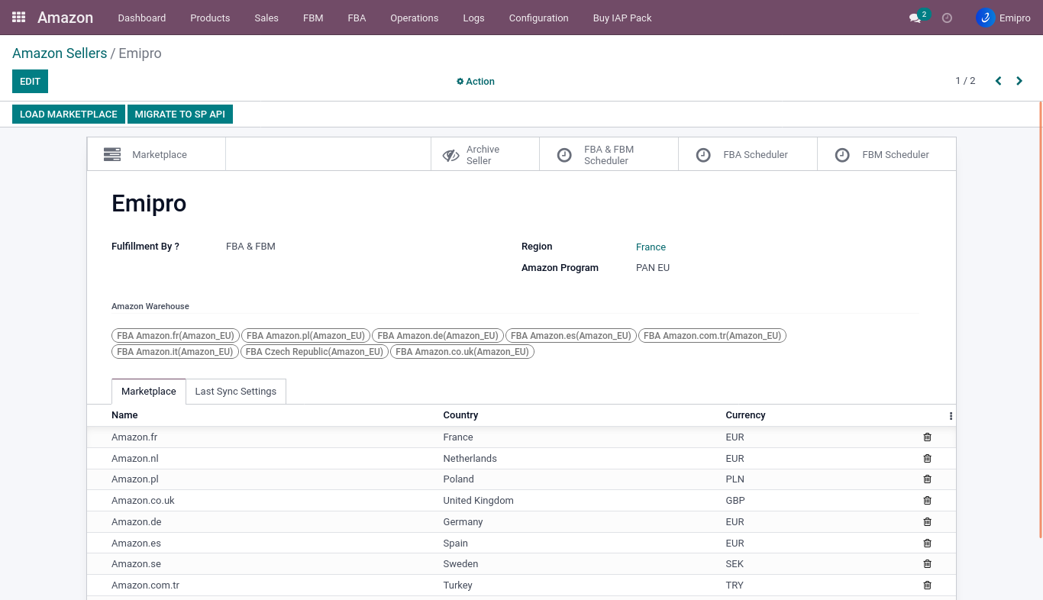Delete the Amazon.com.tr marketplace row
Image resolution: width=1043 pixels, height=600 pixels.
click(928, 585)
